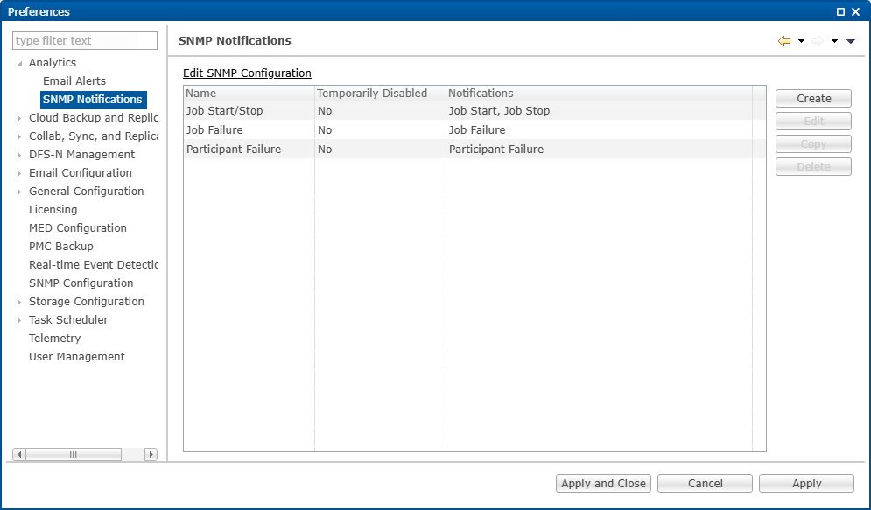The height and width of the screenshot is (510, 871).
Task: Select the Job Start/Stop row name
Action: [x=224, y=110]
